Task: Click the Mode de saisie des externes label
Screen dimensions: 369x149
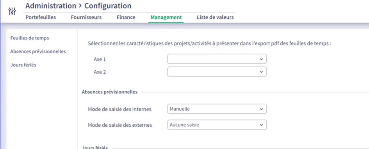Action: tap(120, 125)
